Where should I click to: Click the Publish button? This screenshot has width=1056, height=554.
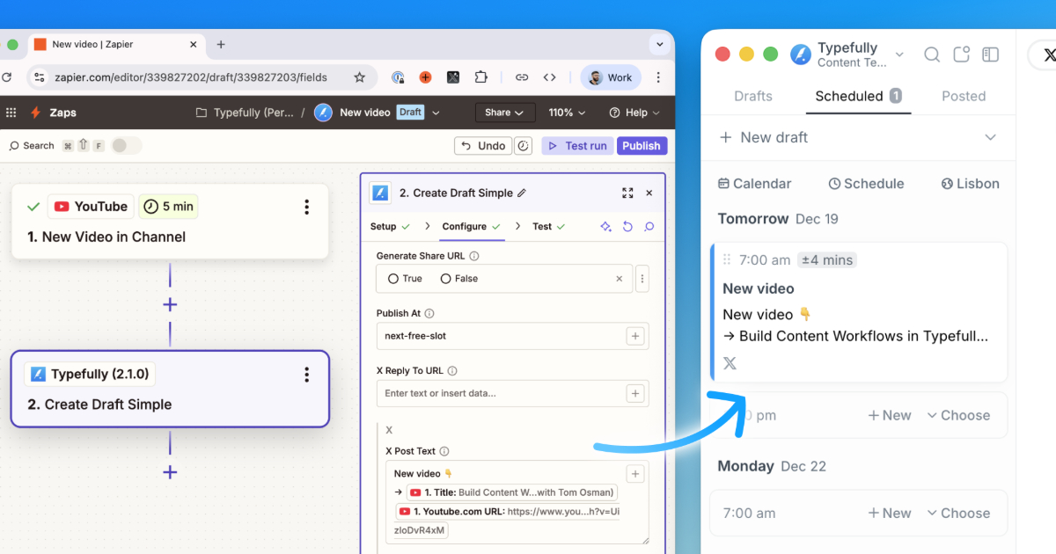click(x=642, y=146)
